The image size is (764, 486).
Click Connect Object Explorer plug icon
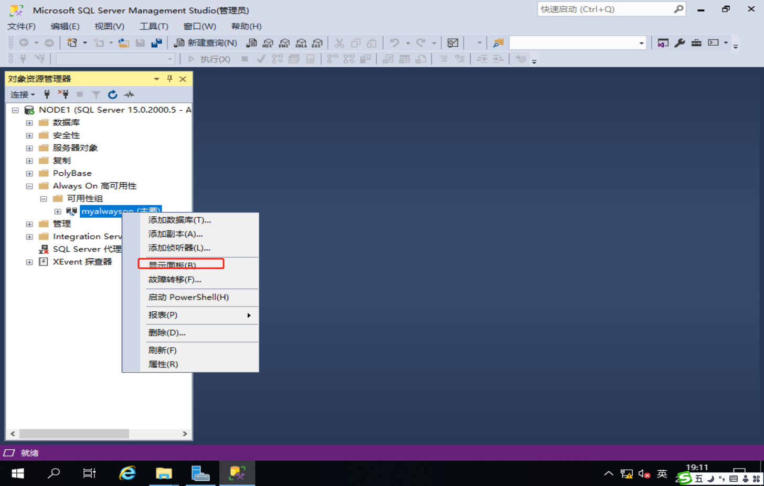[47, 94]
